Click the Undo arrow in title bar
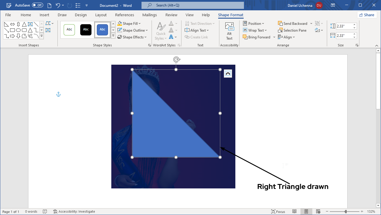This screenshot has height=215, width=381. [58, 5]
